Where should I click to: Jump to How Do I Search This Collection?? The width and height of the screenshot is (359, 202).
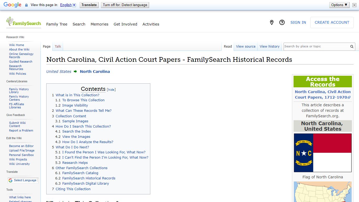point(83,127)
